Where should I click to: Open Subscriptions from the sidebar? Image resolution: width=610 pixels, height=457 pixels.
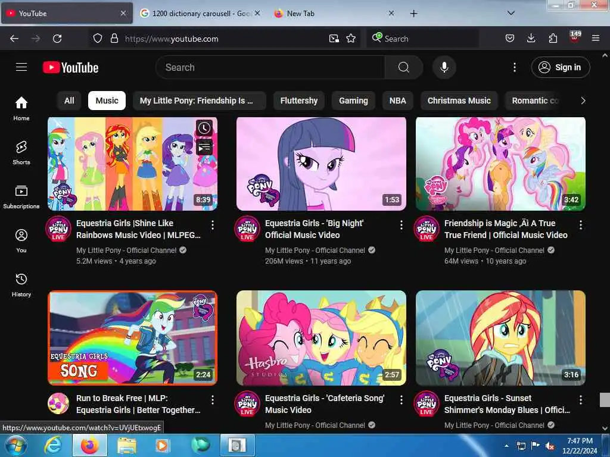21,197
